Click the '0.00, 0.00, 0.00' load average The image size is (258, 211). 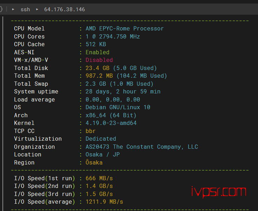click(113, 99)
